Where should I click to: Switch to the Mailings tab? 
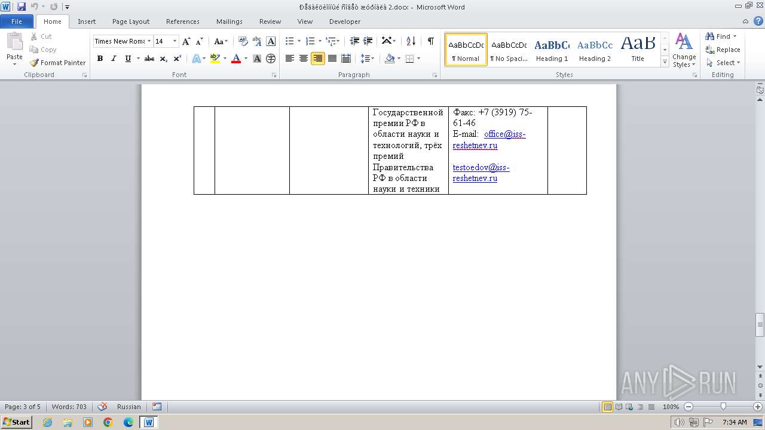click(x=229, y=21)
